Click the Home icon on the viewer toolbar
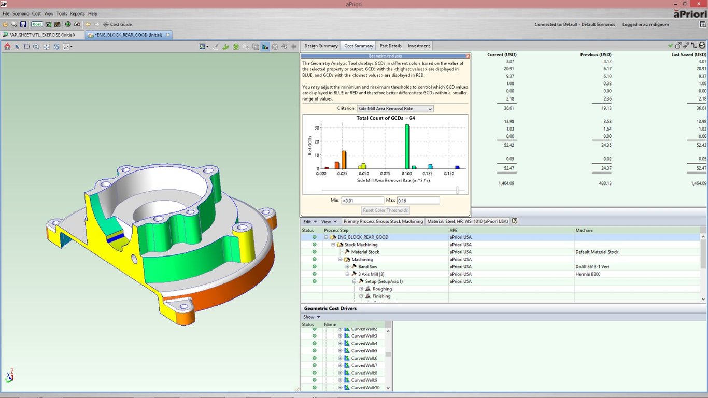Viewport: 708px width, 398px height. pos(7,46)
